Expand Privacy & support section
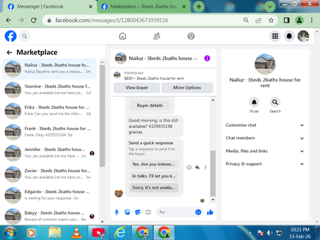Image resolution: width=320 pixels, height=240 pixels. (265, 164)
